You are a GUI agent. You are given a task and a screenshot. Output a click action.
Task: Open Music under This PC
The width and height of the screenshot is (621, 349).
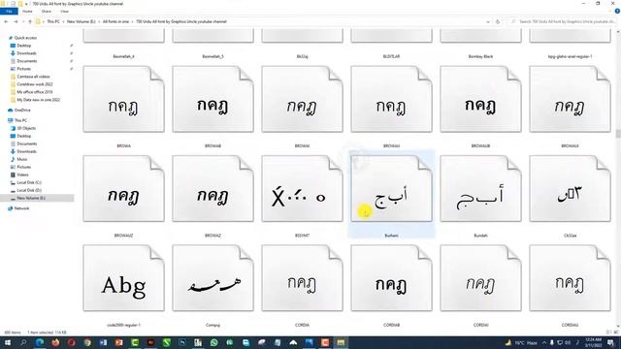(x=21, y=159)
